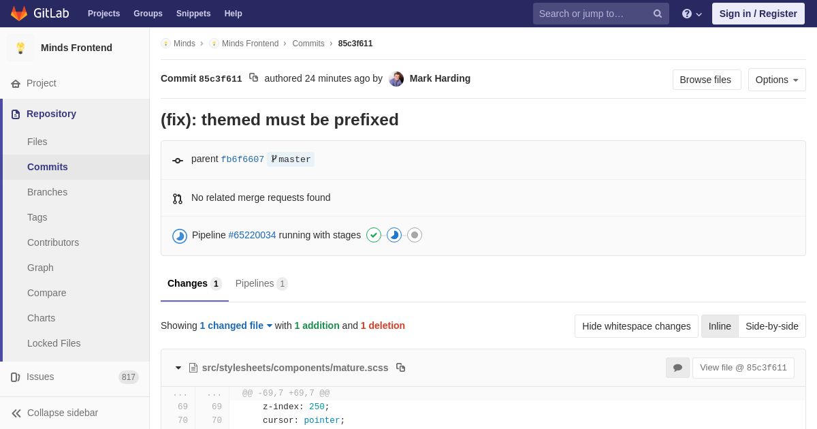Toggle comments with the speech bubble button
Viewport: 817px width, 429px height.
coord(677,368)
